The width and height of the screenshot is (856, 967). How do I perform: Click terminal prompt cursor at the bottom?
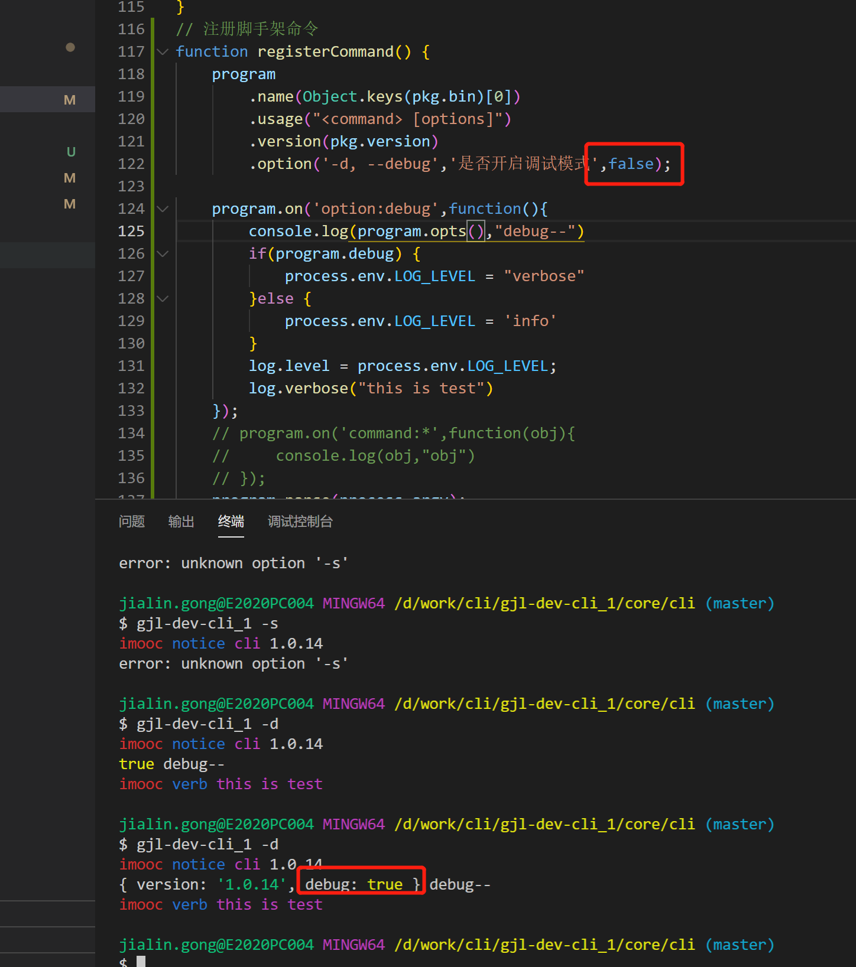pyautogui.click(x=141, y=962)
